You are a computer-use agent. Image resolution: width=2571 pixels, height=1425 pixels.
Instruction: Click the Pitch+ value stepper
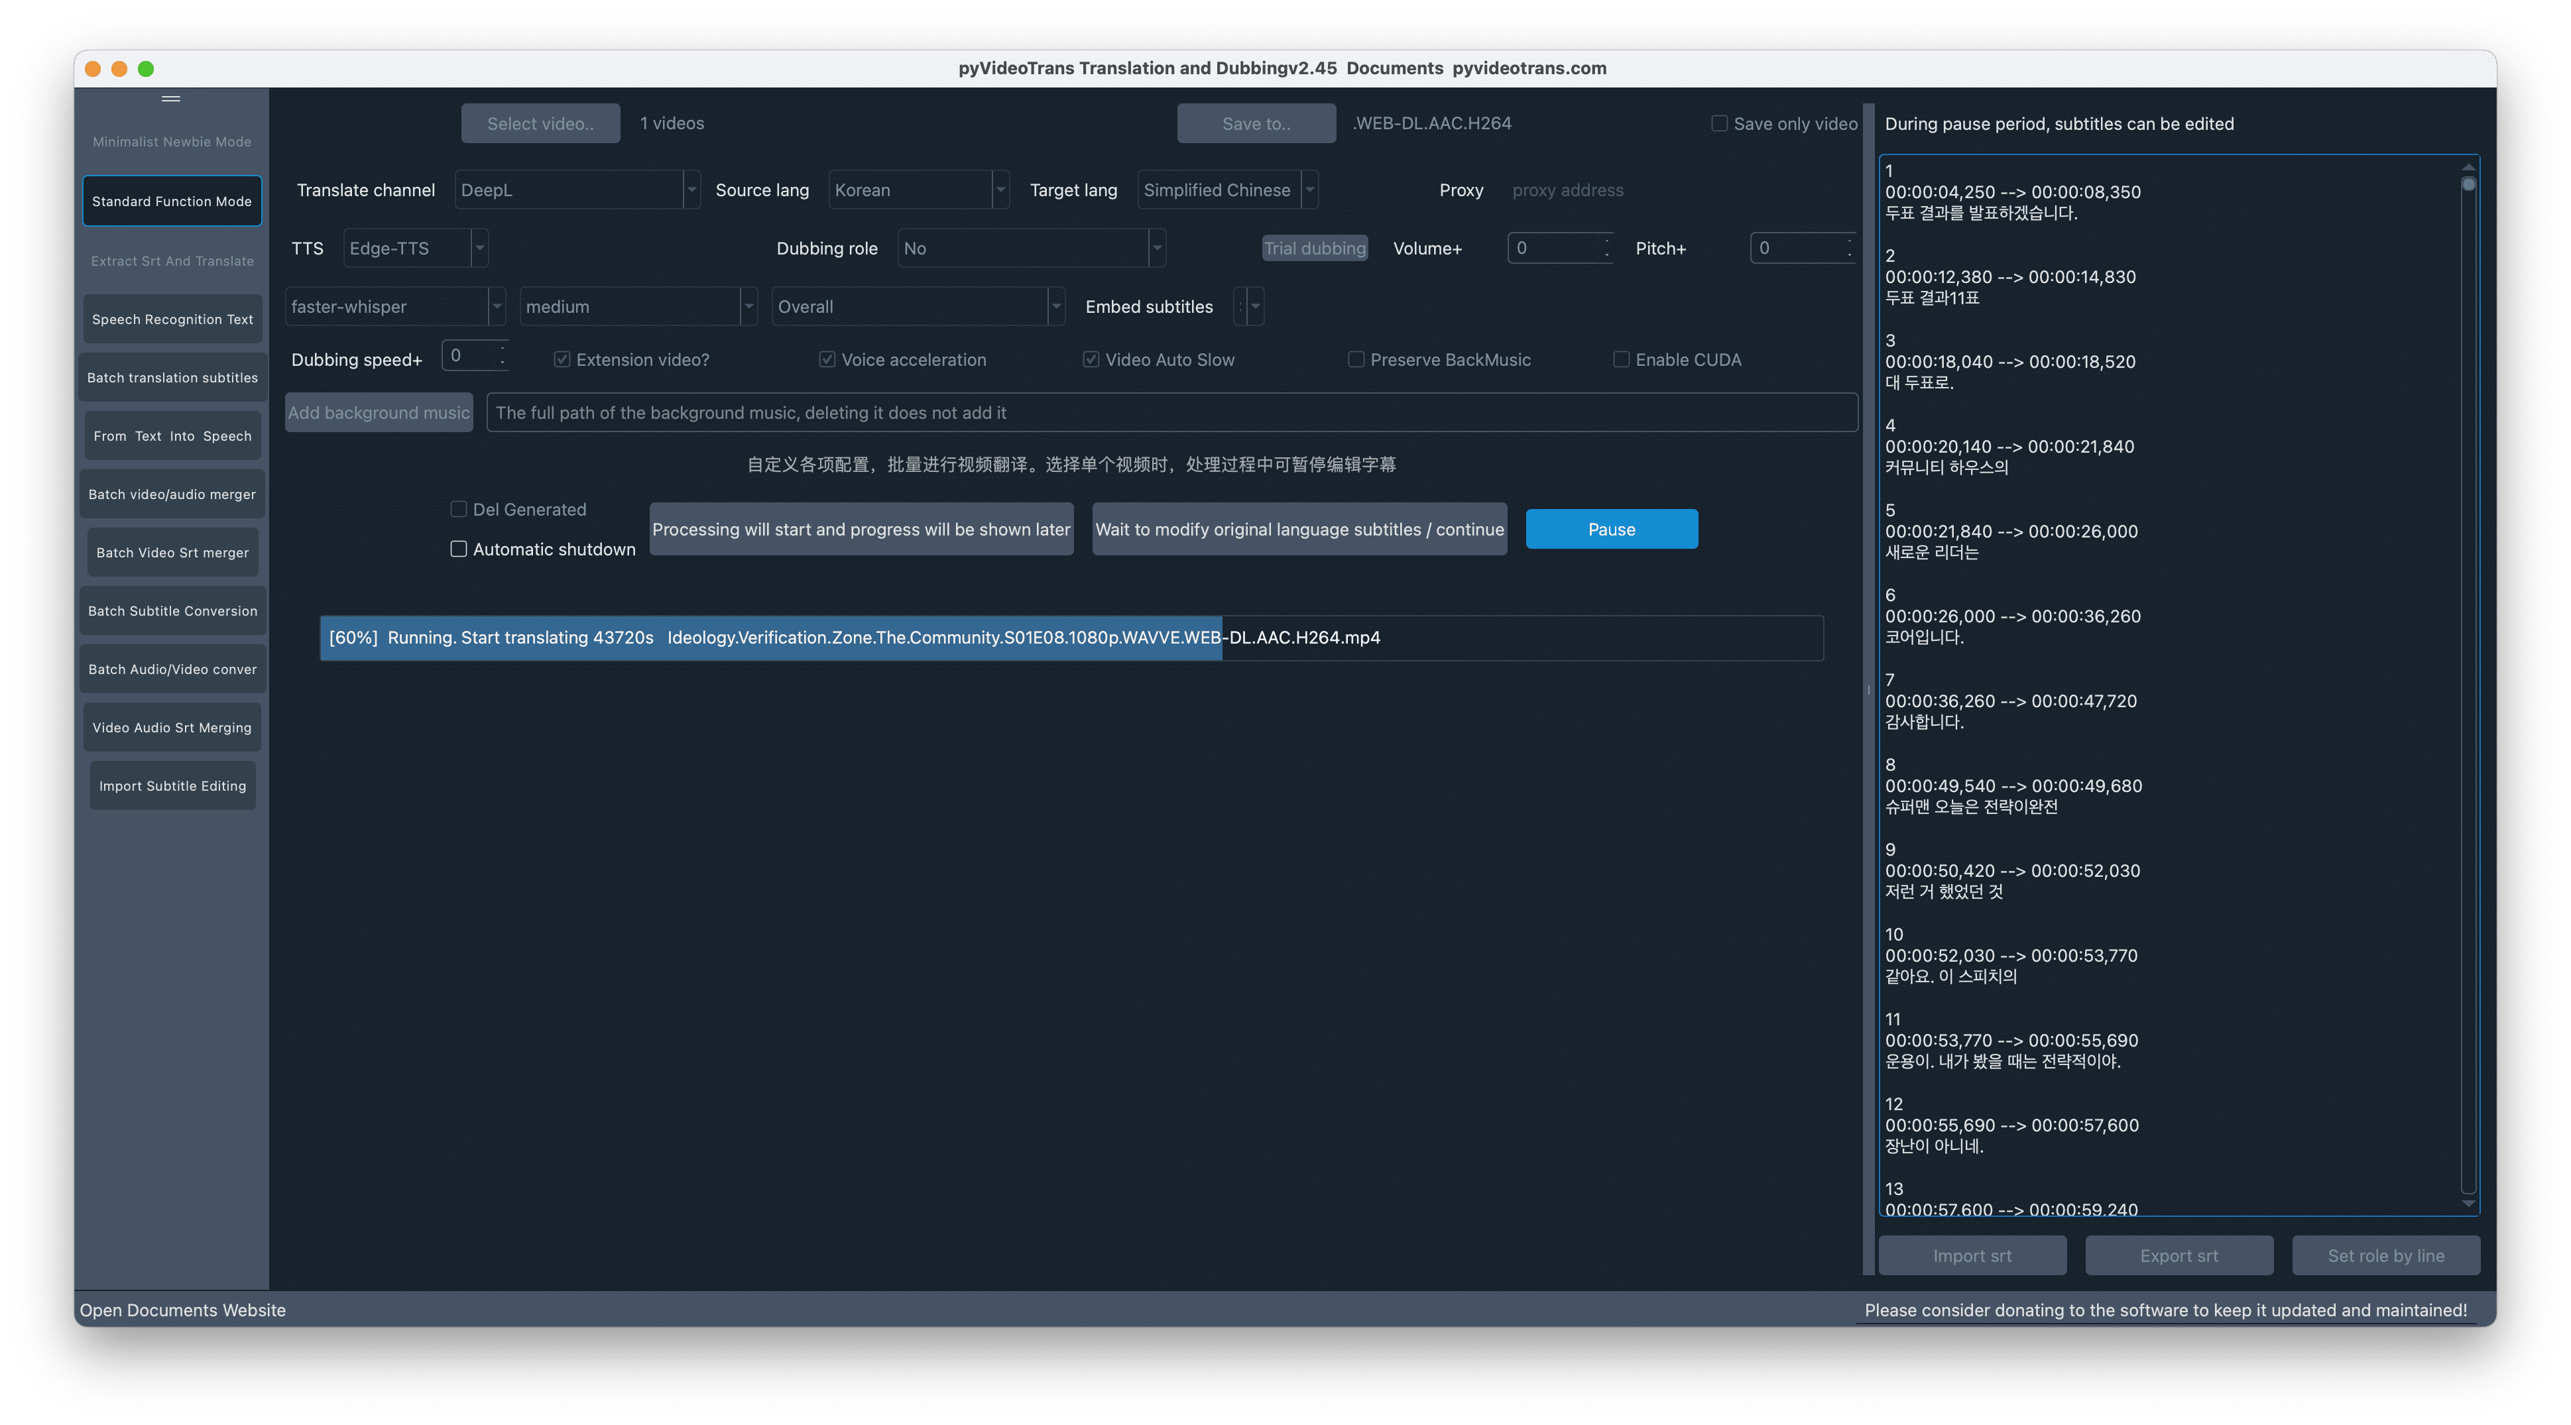coord(1803,249)
